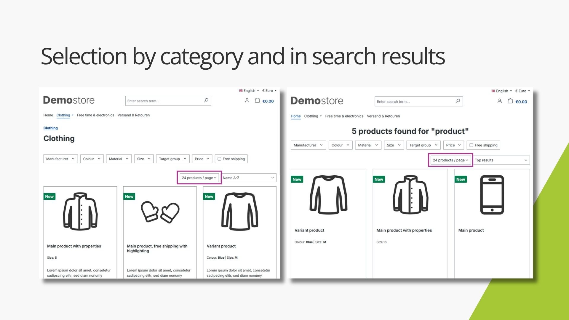
Task: Open Main product with properties title on Clothing page
Action: click(74, 246)
